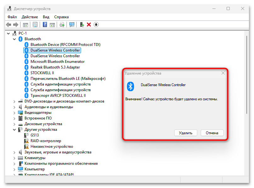This screenshot has height=188, width=254.
Task: Click Scan for hardware changes icon
Action: point(72,25)
